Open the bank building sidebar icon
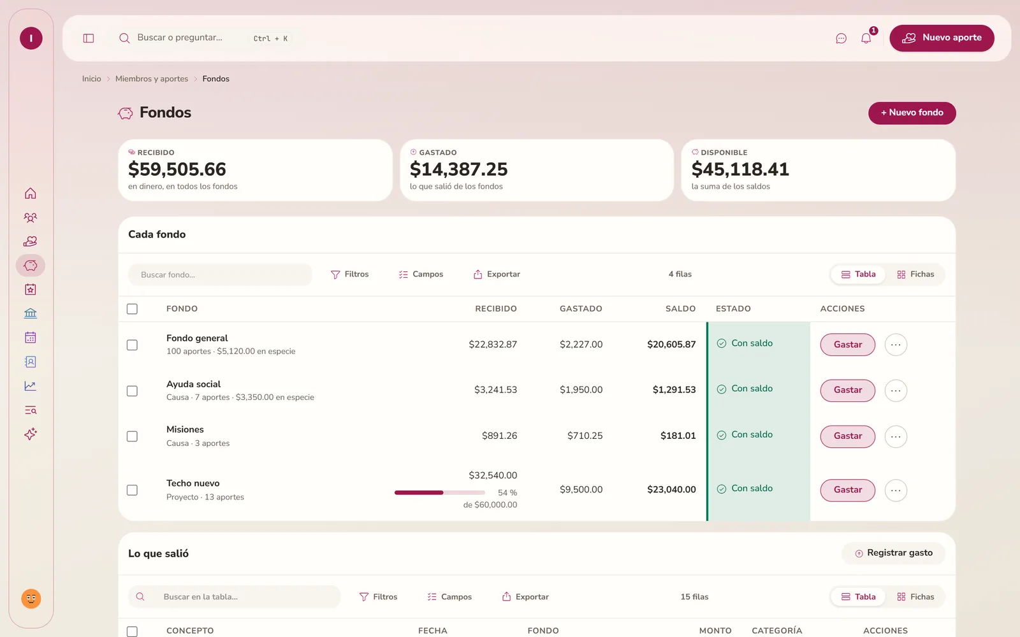 31,313
